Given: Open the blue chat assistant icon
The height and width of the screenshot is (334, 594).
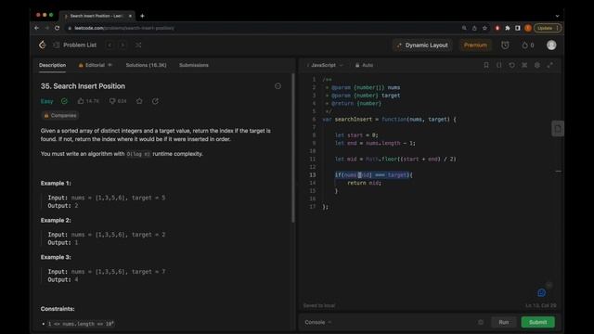Looking at the screenshot, I should [x=542, y=293].
